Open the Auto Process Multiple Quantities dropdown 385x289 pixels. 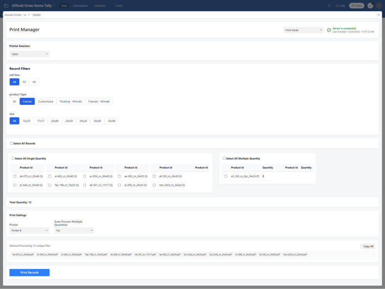pyautogui.click(x=74, y=230)
